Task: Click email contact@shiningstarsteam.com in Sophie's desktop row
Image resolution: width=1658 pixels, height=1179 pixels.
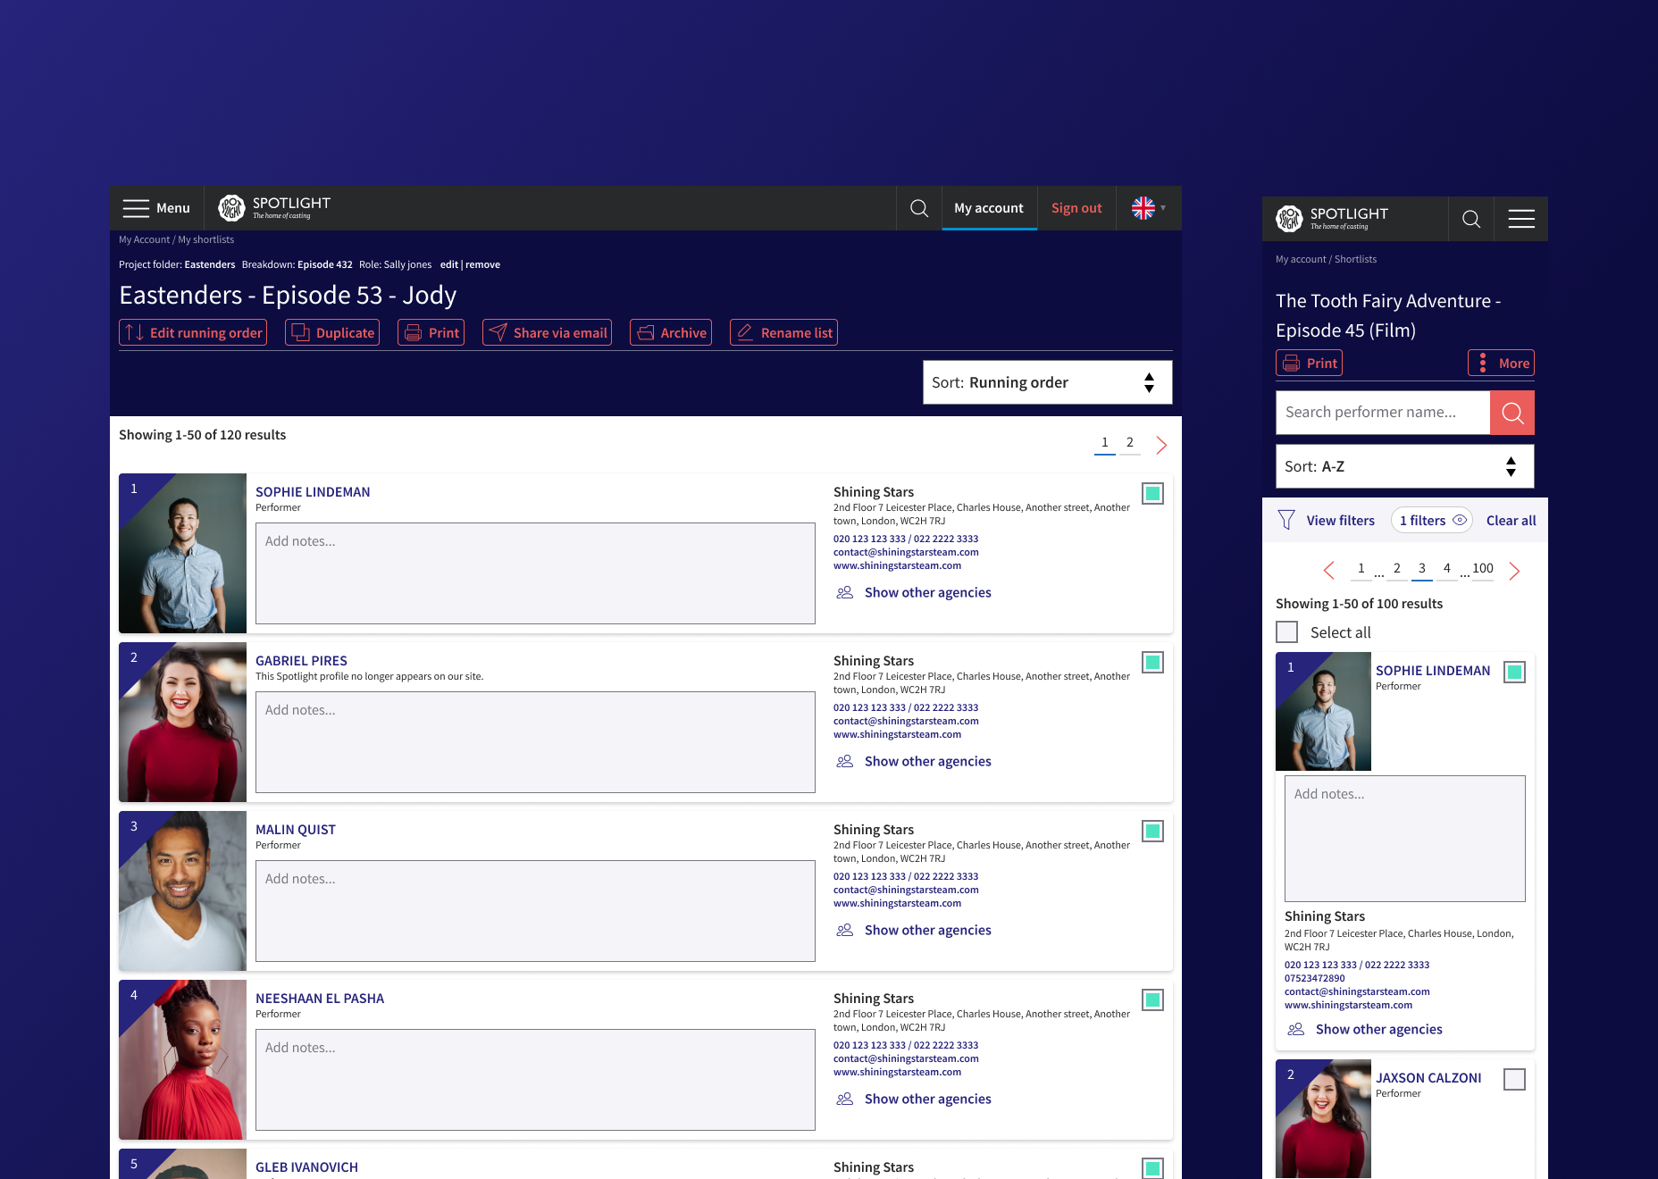Action: coord(906,552)
